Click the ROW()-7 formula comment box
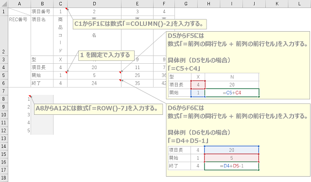Screen dimensions: 311x182 tap(98, 109)
